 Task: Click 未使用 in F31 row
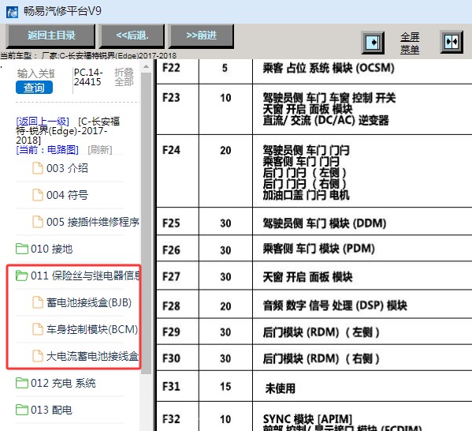(x=281, y=388)
